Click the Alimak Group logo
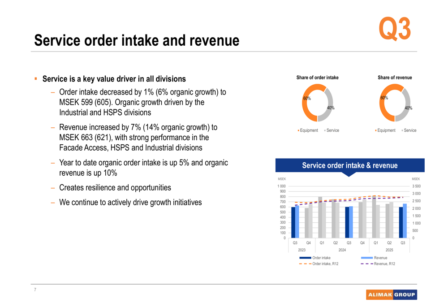This screenshot has height=307, width=448. tap(391, 294)
